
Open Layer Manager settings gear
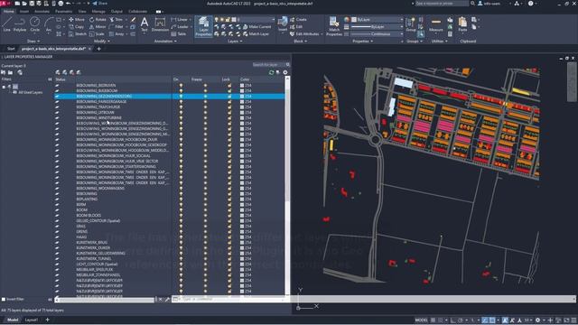point(285,72)
